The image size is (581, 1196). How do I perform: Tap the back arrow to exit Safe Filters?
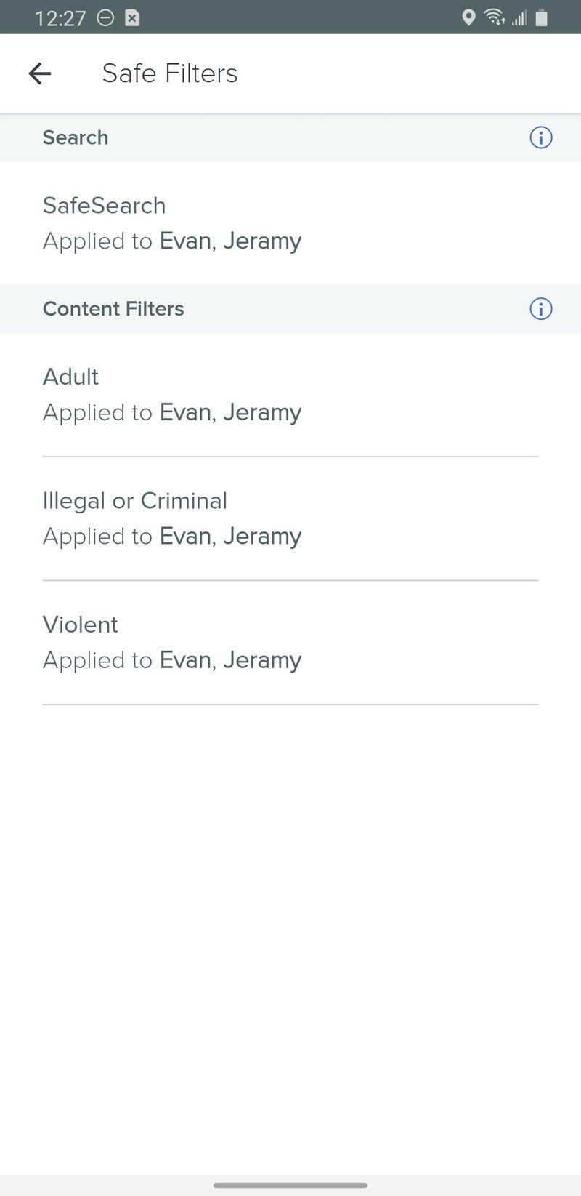coord(40,73)
